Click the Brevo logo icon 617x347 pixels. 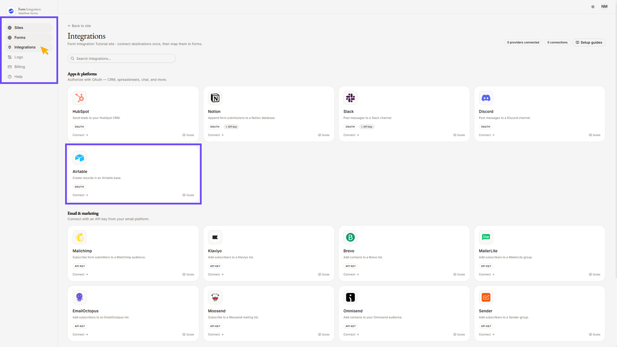point(351,237)
